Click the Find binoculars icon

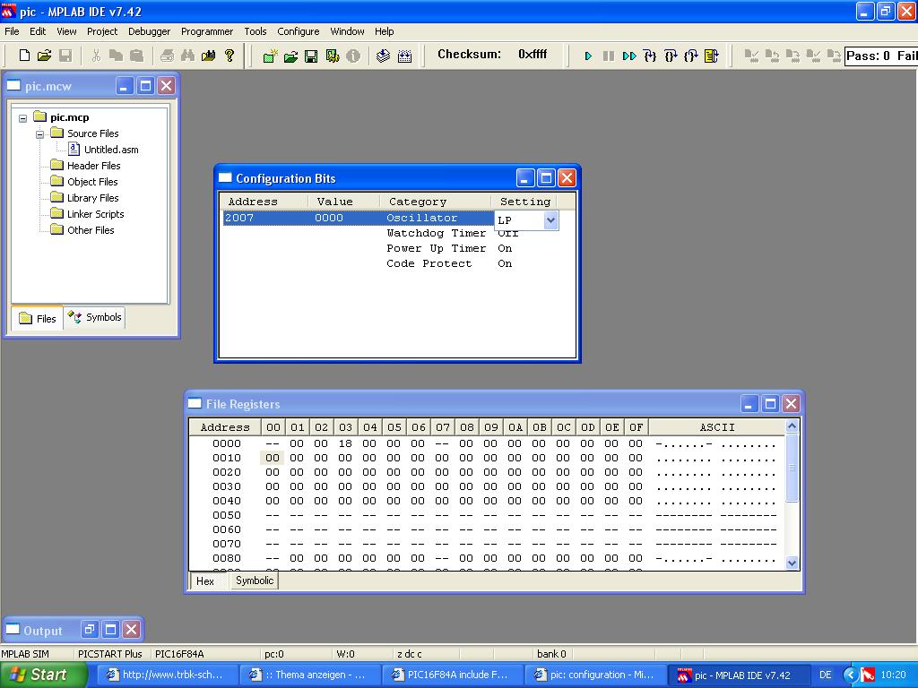tap(187, 56)
